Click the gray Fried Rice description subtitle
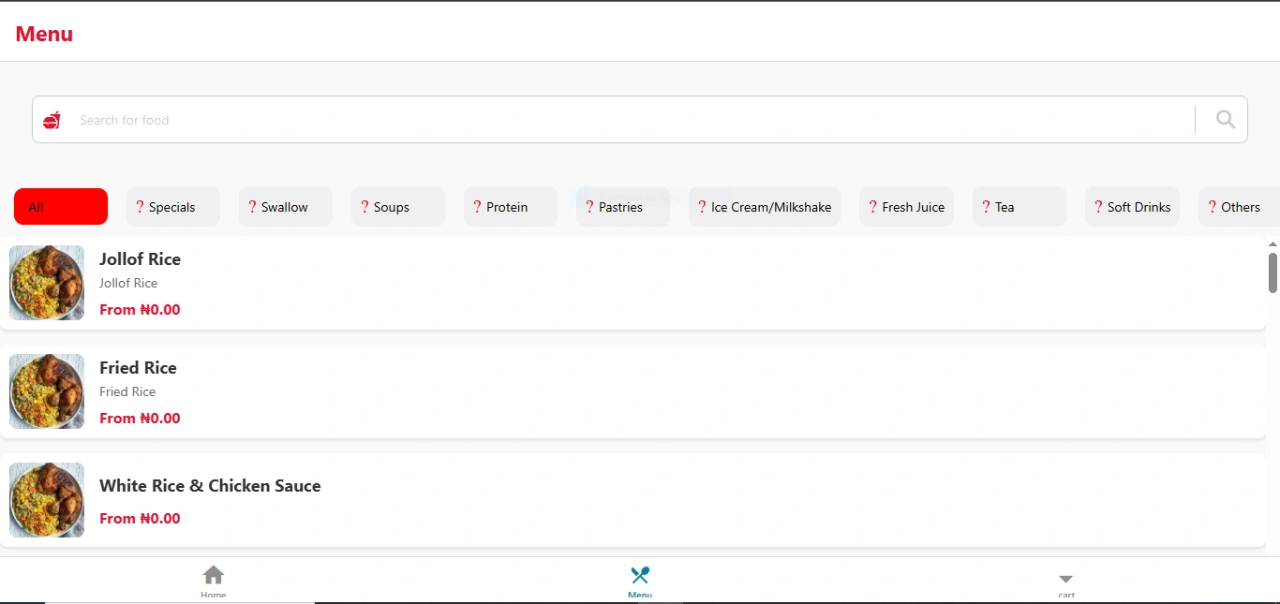The image size is (1280, 604). tap(127, 391)
